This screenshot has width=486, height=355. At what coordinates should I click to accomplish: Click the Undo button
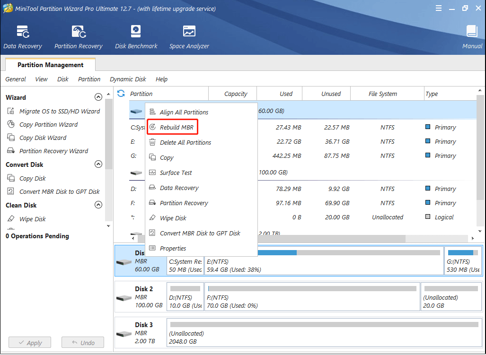tap(82, 343)
